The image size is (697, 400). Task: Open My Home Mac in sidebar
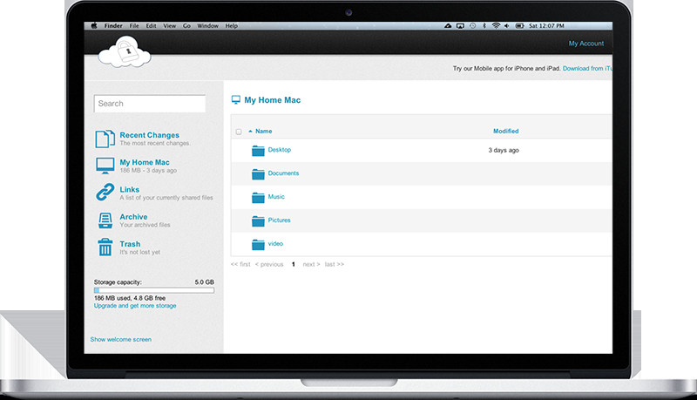pyautogui.click(x=145, y=162)
